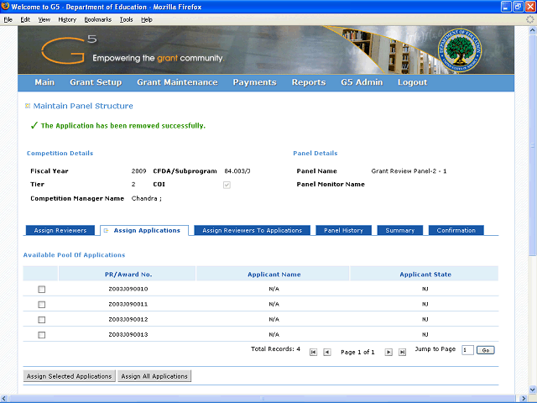
Task: Open the Firefox Tools menu
Action: 126,19
